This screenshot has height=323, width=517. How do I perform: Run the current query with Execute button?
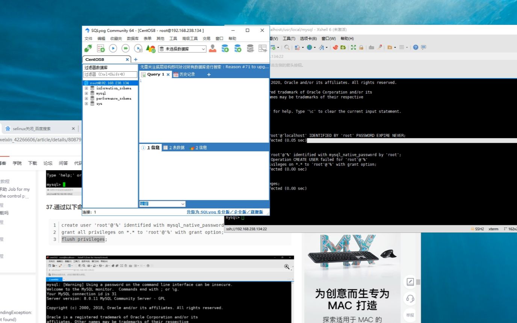click(113, 48)
